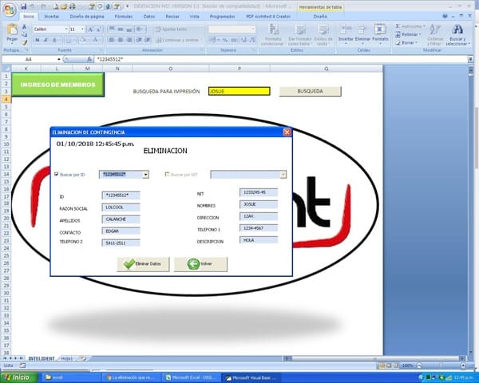
Task: Click the zoom out minus button
Action: pos(419,365)
